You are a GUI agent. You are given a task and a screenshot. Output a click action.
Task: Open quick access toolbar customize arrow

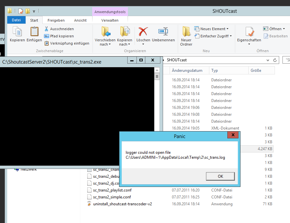click(34, 11)
